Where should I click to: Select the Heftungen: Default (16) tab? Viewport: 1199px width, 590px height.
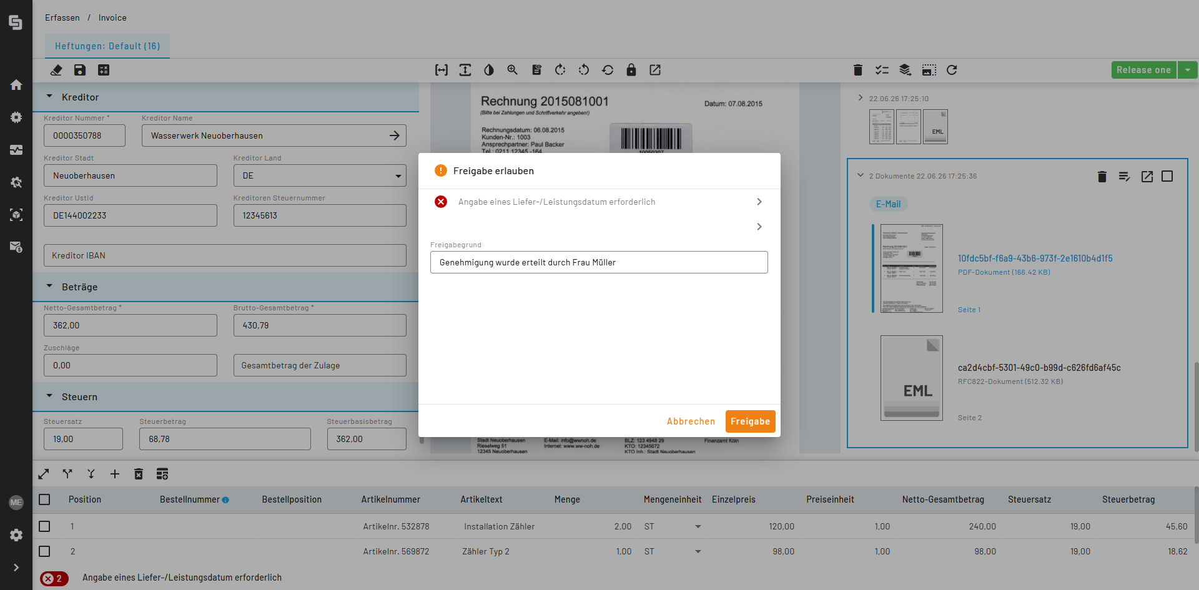click(x=107, y=46)
